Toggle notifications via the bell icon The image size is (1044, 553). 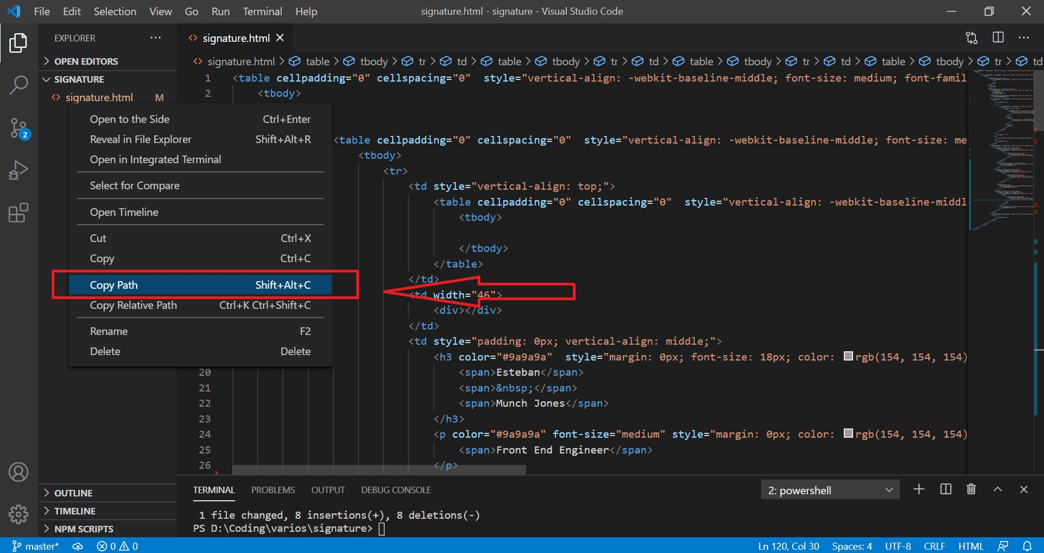coord(1027,546)
